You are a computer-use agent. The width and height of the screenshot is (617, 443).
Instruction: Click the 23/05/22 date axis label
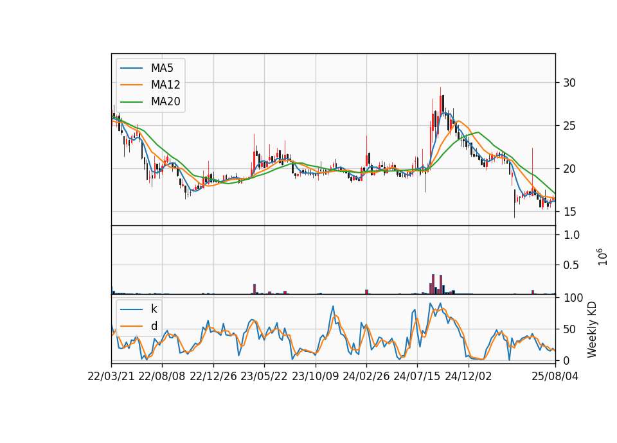[x=264, y=376]
